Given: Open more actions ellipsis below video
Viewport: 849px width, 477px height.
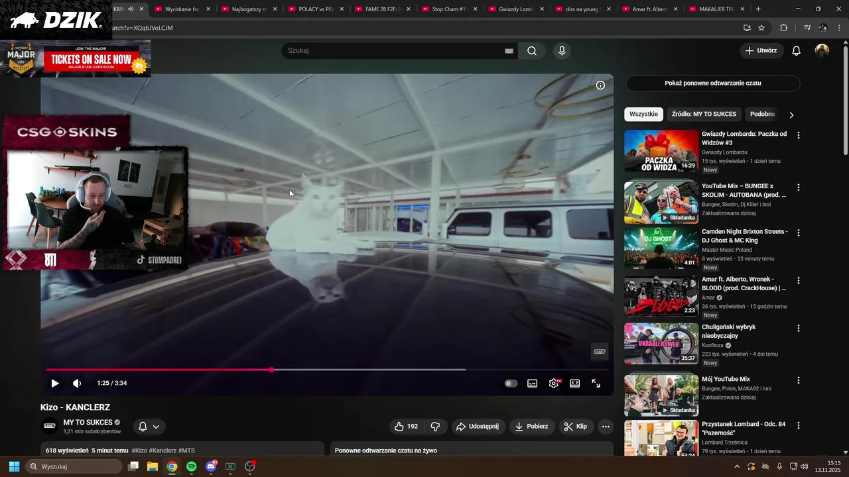Looking at the screenshot, I should click(x=606, y=427).
